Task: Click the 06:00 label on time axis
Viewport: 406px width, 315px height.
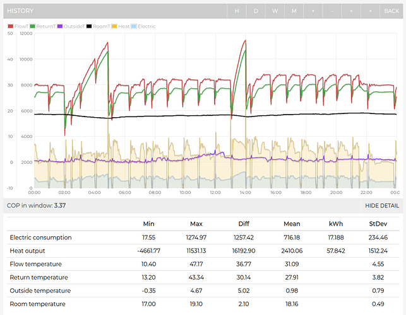Action: point(125,193)
